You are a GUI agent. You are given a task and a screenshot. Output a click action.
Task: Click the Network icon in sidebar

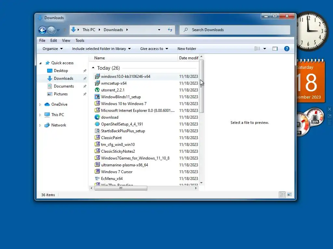(x=47, y=125)
